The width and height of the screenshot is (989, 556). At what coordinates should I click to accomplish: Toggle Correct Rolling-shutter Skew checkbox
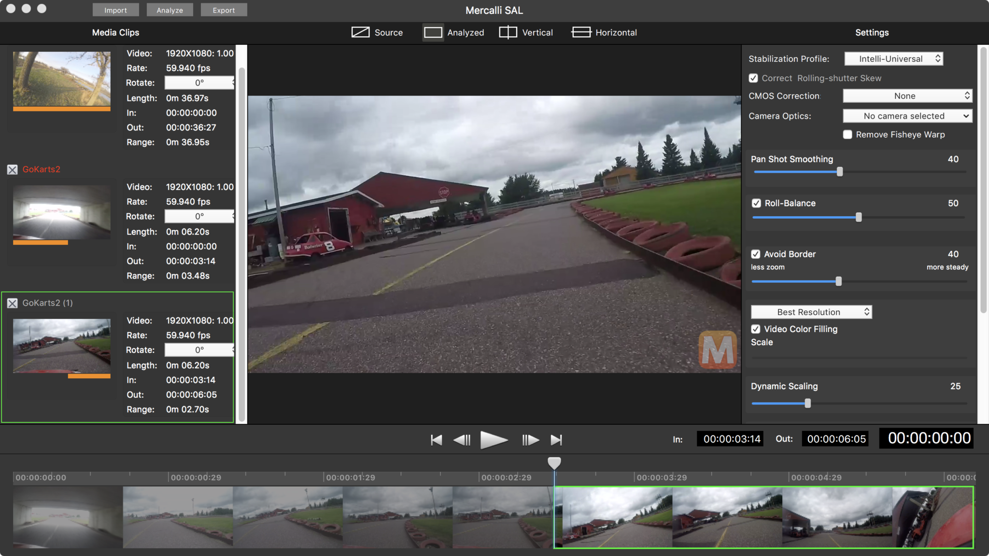pos(753,78)
